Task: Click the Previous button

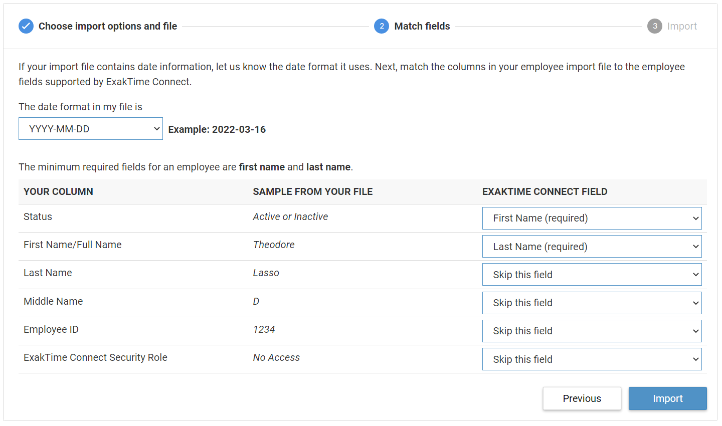Action: pyautogui.click(x=582, y=398)
